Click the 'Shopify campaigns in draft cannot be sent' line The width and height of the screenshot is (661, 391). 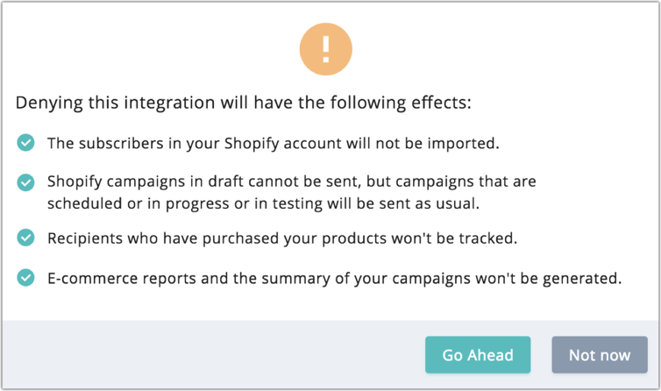click(x=291, y=181)
